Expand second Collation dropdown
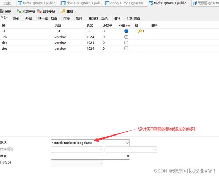 coord(155,150)
